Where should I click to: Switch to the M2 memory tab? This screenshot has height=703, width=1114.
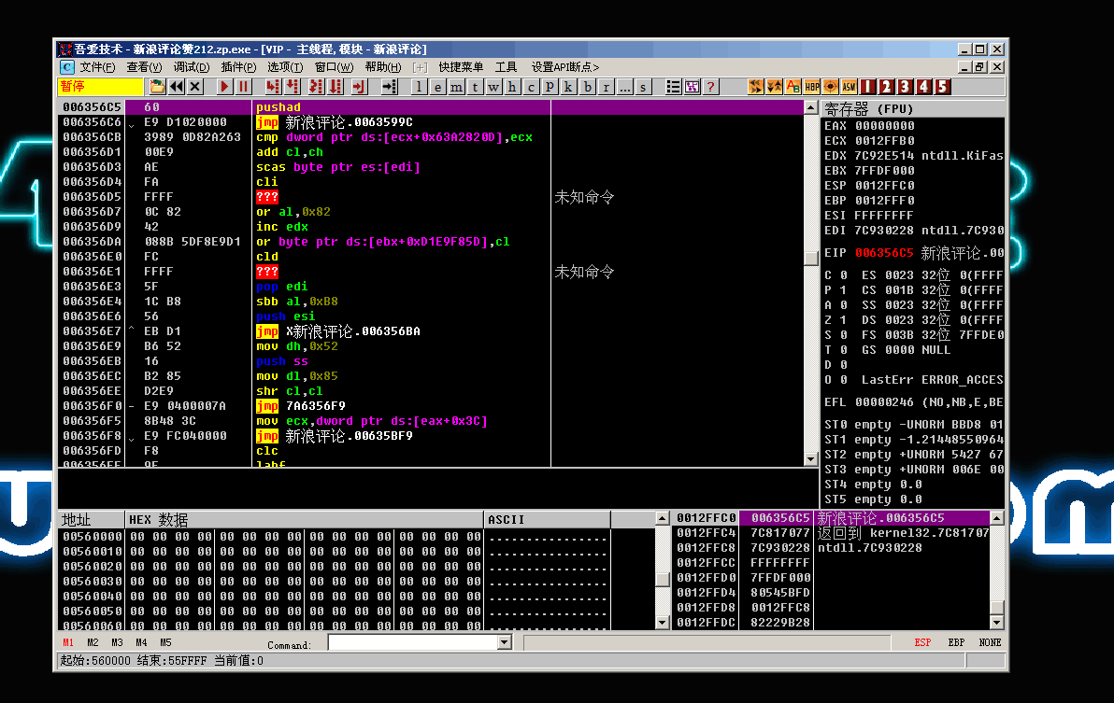click(x=92, y=642)
